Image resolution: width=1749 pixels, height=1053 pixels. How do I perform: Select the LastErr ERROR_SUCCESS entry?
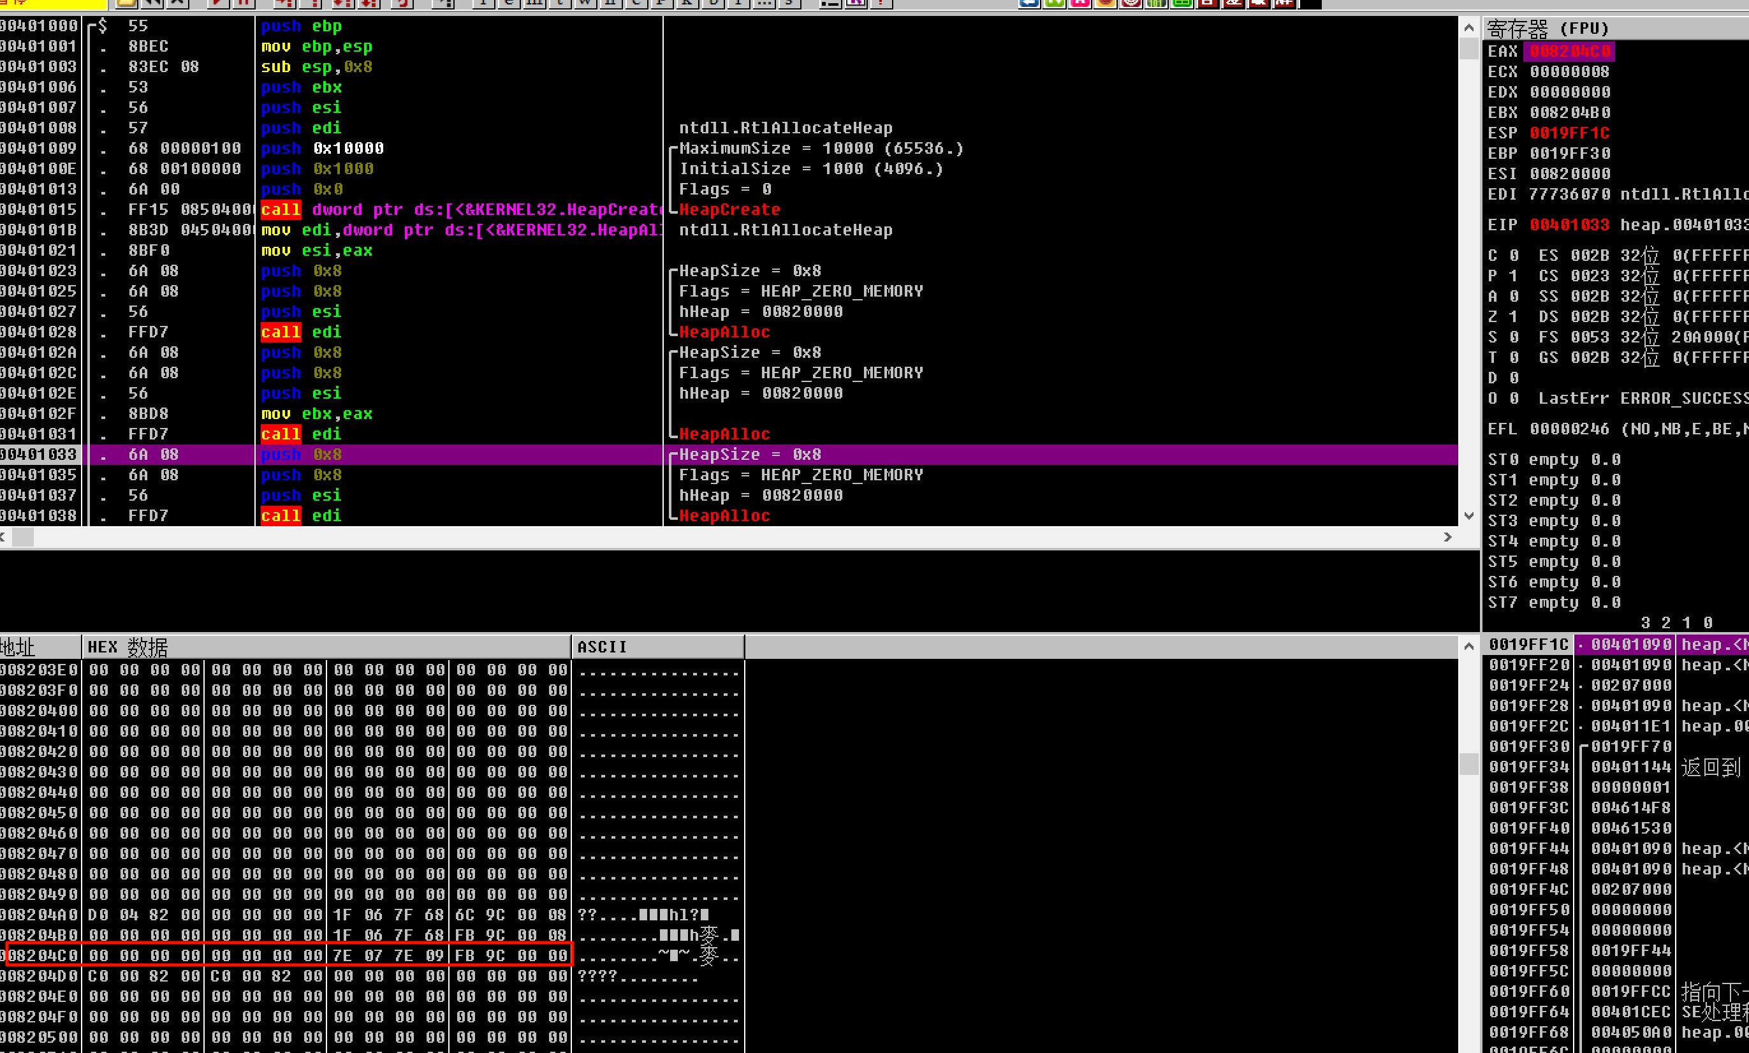click(1643, 398)
